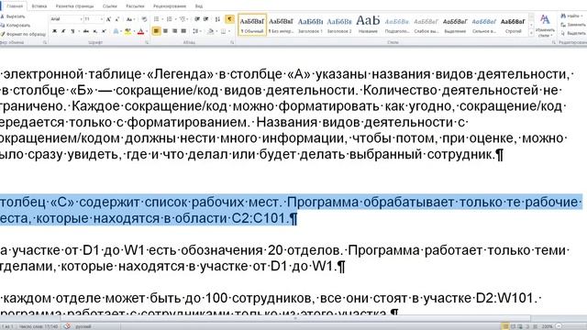The height and width of the screenshot is (330, 587).
Task: Open the line spacing dropdown
Action: pyautogui.click(x=196, y=31)
